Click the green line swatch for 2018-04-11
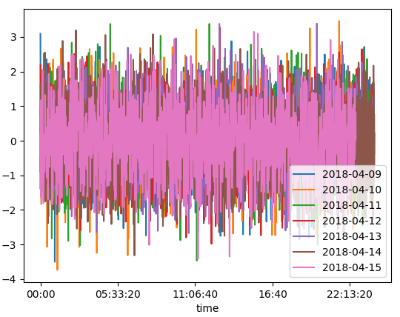 304,205
